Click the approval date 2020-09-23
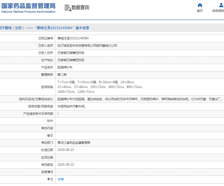The height and width of the screenshot is (186, 224). point(66,150)
